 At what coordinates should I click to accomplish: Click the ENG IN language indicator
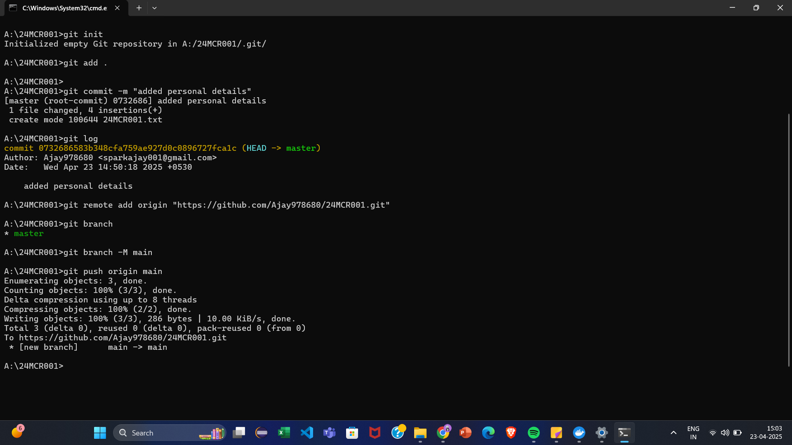click(693, 433)
